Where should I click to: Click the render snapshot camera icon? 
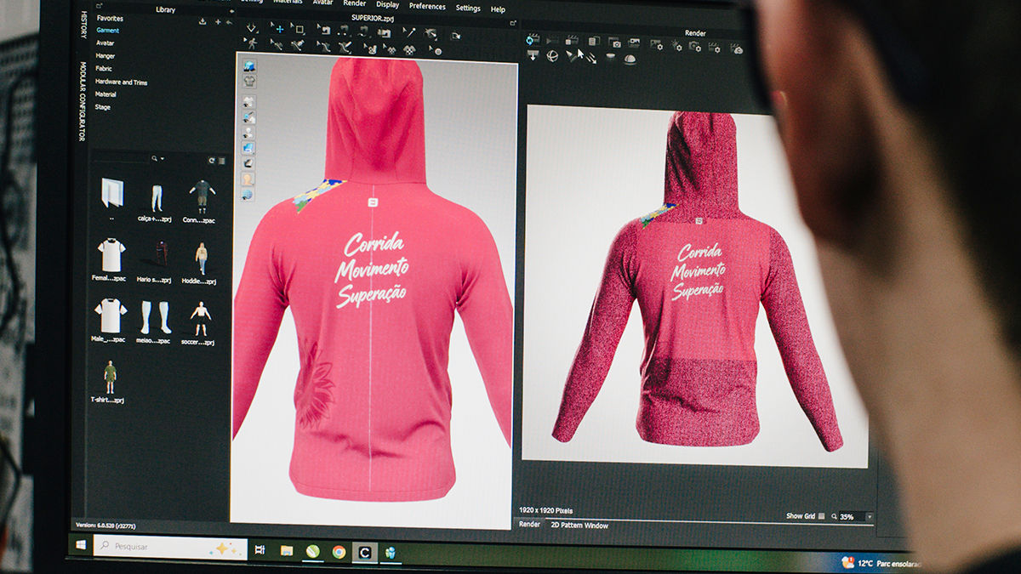pyautogui.click(x=613, y=42)
